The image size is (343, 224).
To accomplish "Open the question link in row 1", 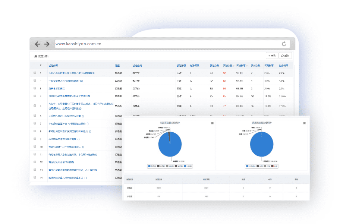I will (72, 73).
